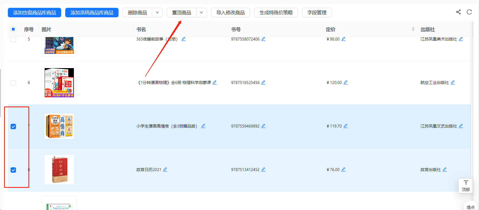Edit price ¥98.00
The image size is (479, 210).
343,39
